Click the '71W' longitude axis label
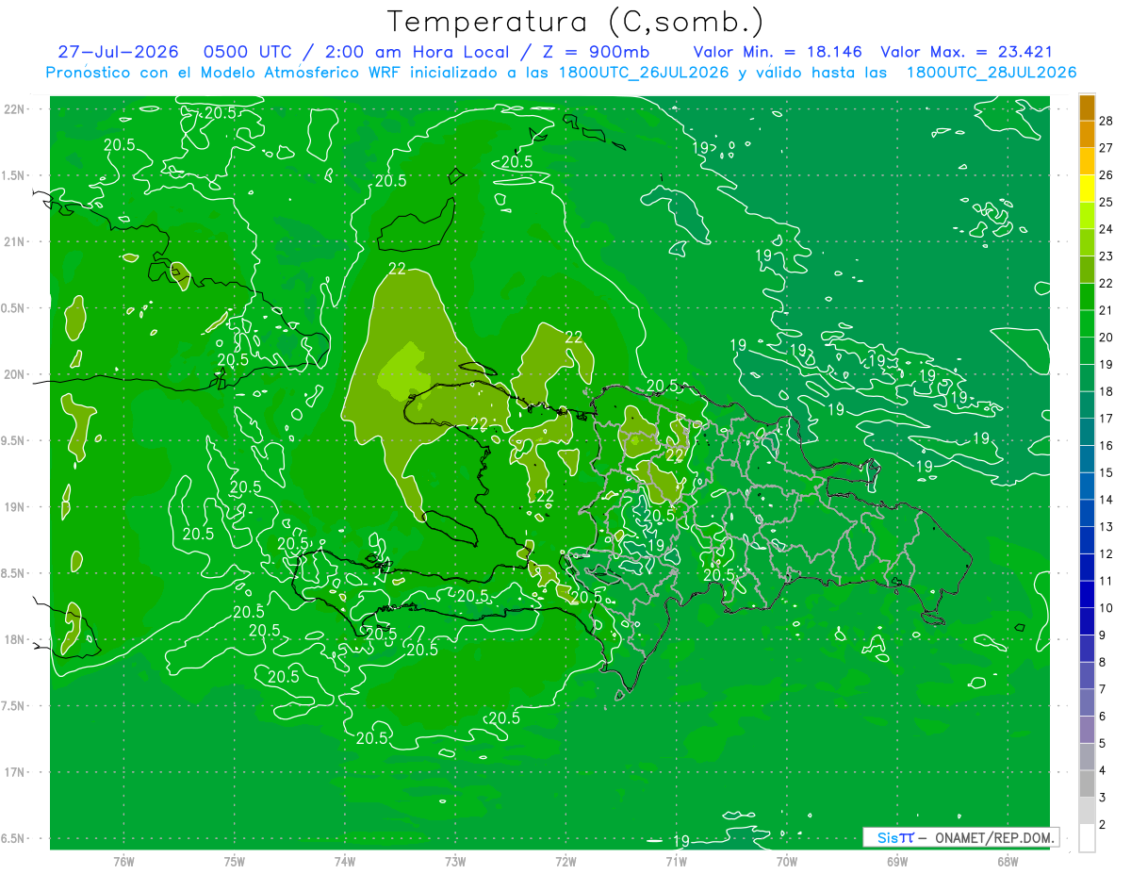The width and height of the screenshot is (1131, 874). pos(676,862)
